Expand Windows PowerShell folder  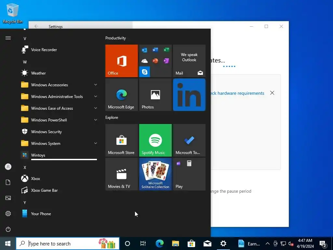[60, 120]
